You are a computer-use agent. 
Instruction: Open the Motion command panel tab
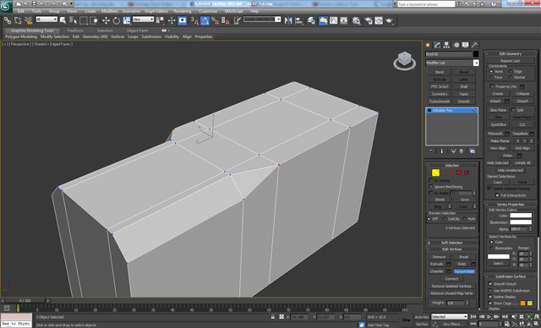pyautogui.click(x=456, y=45)
